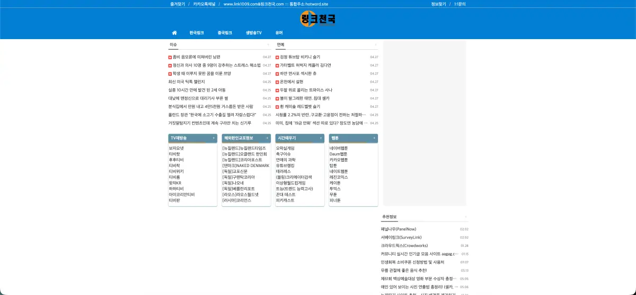Open the 패널나우(PanelNow) recommended post

(399, 229)
